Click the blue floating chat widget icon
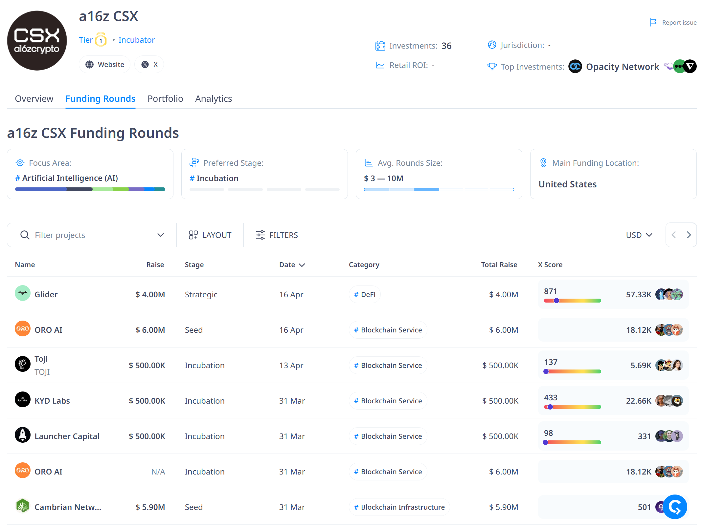 (x=675, y=507)
